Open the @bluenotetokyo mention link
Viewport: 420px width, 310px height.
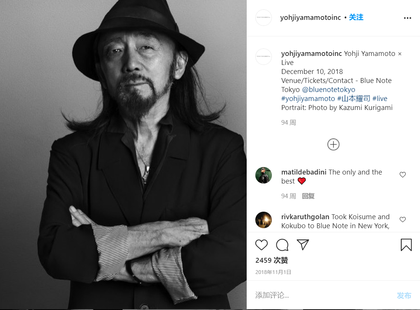coord(329,90)
